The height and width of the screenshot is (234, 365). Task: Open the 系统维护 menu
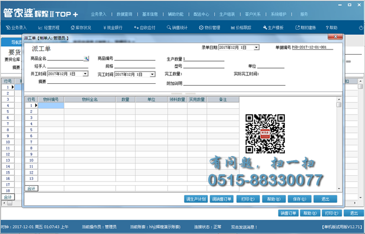pyautogui.click(x=278, y=14)
